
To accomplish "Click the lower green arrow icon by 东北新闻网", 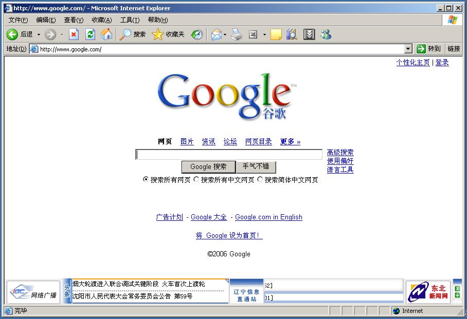I will (x=457, y=295).
